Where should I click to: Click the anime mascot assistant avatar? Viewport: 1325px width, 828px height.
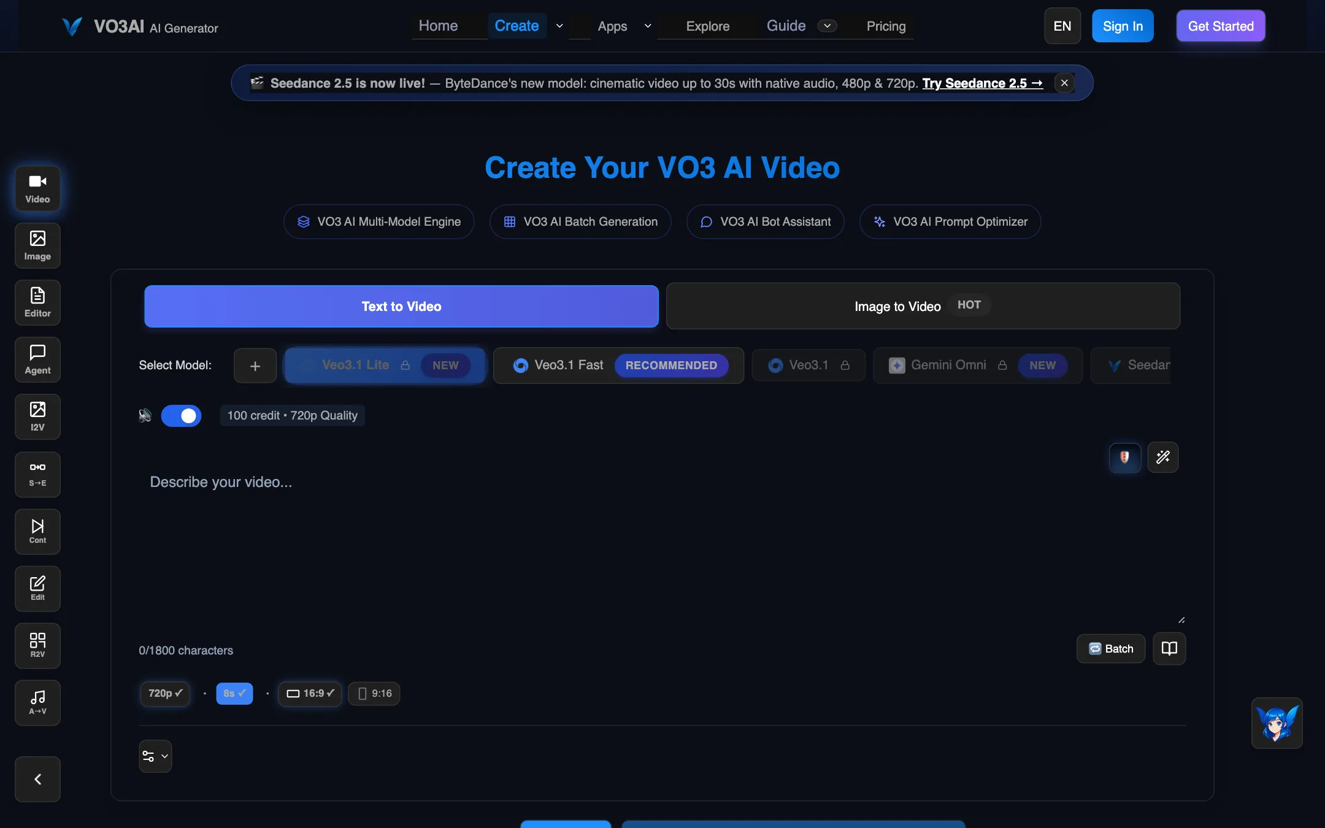click(1277, 723)
